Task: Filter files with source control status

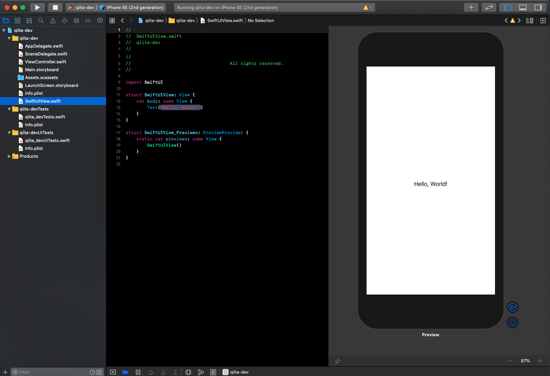Action: point(99,372)
